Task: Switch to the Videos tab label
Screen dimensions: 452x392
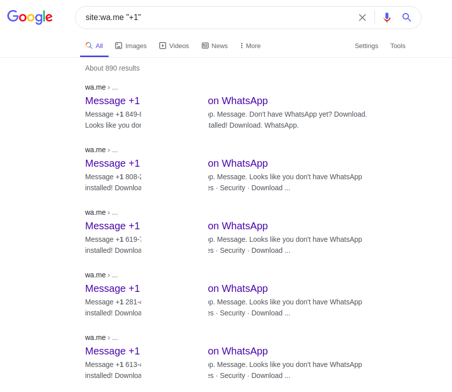Action: 179,46
